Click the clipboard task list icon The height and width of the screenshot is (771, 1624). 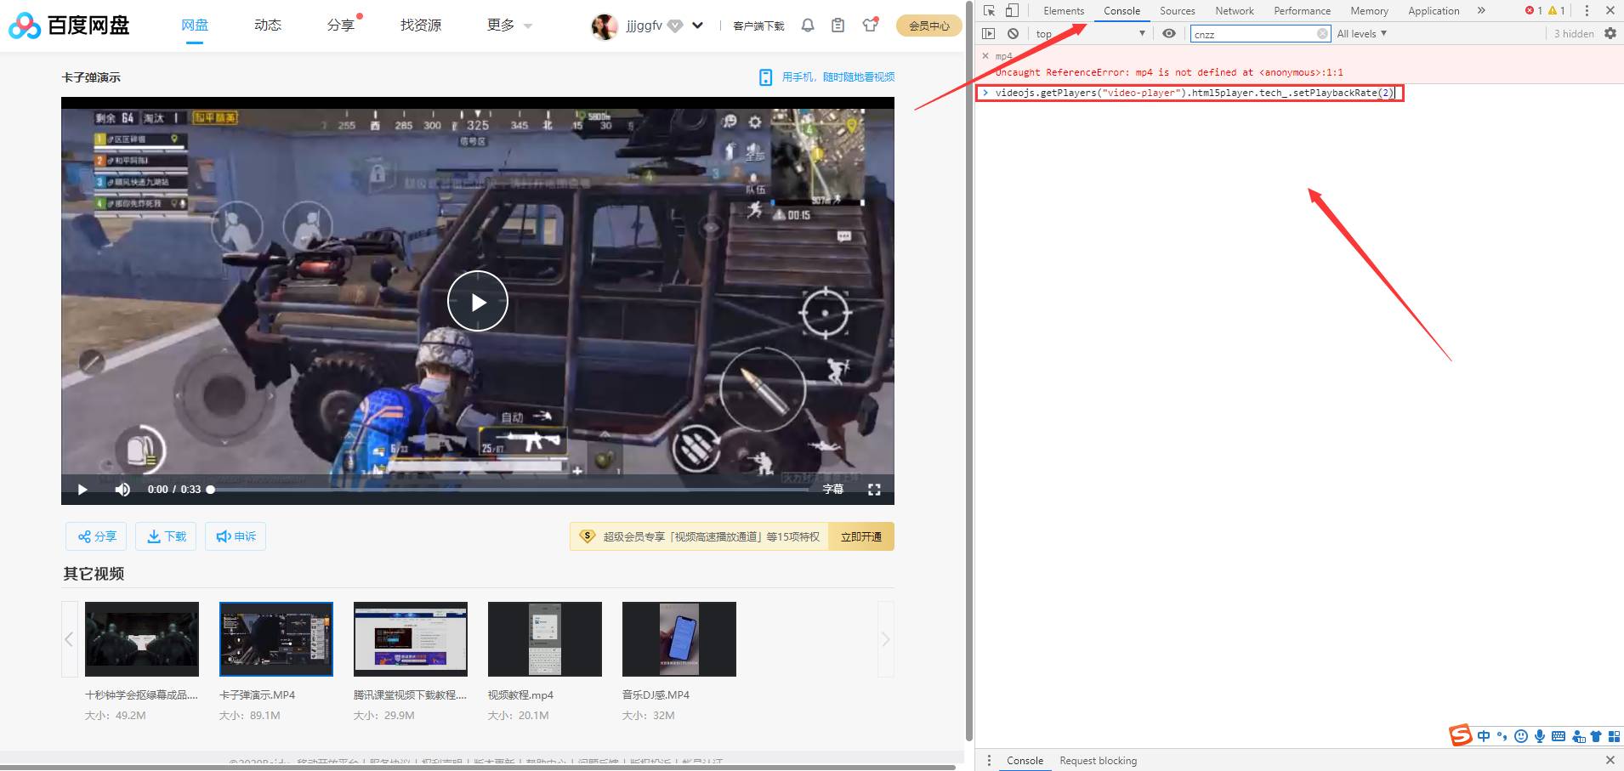pos(838,26)
